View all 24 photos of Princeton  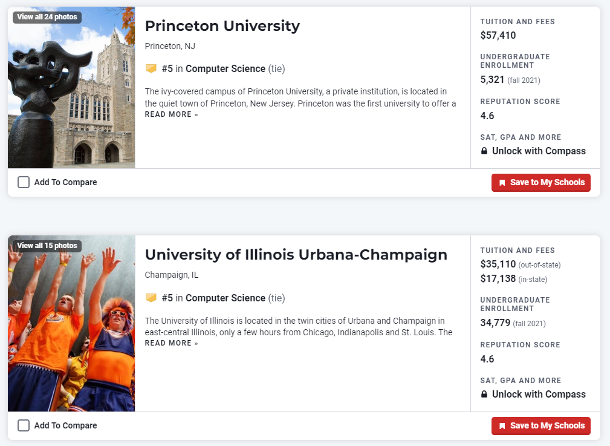pos(47,17)
